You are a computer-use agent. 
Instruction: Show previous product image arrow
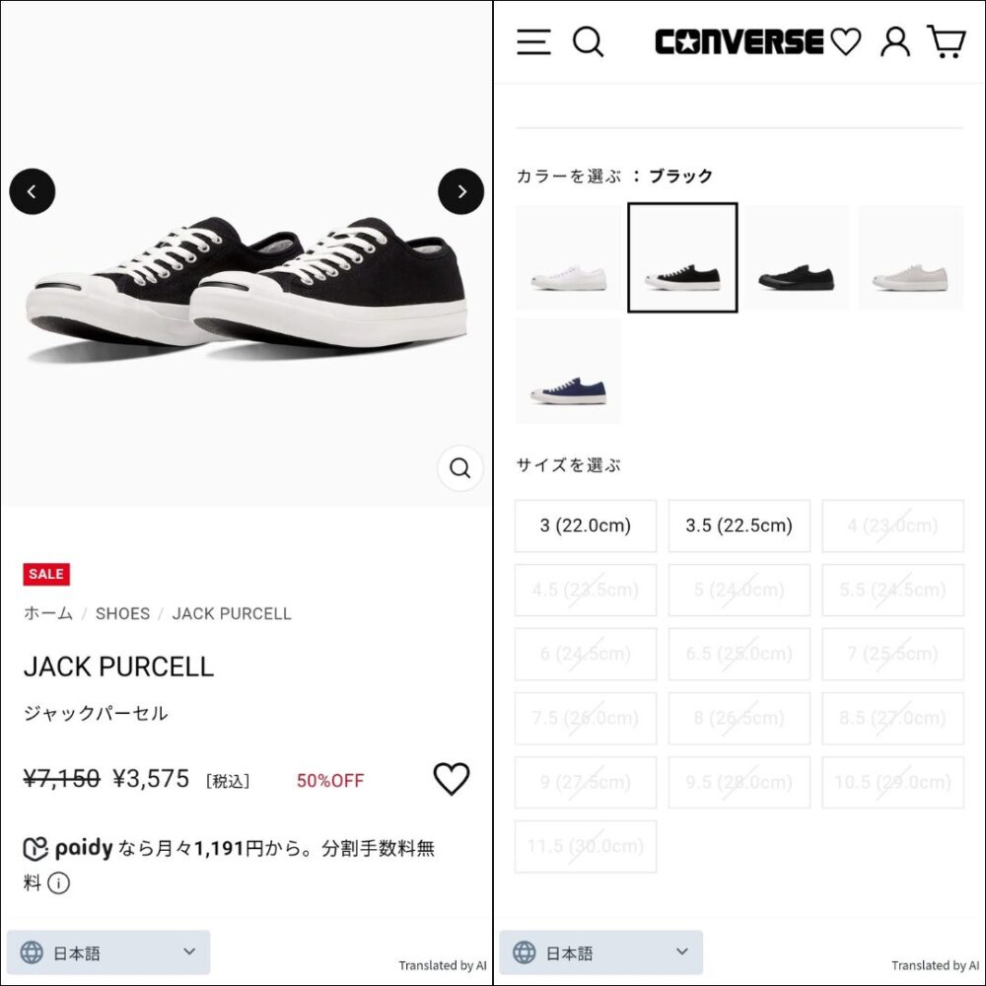click(33, 192)
